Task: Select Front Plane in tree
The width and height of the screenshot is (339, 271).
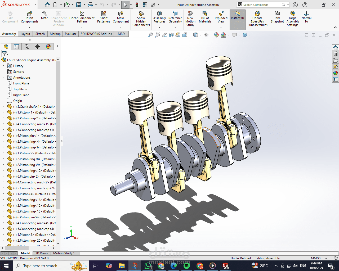Action: (21, 83)
